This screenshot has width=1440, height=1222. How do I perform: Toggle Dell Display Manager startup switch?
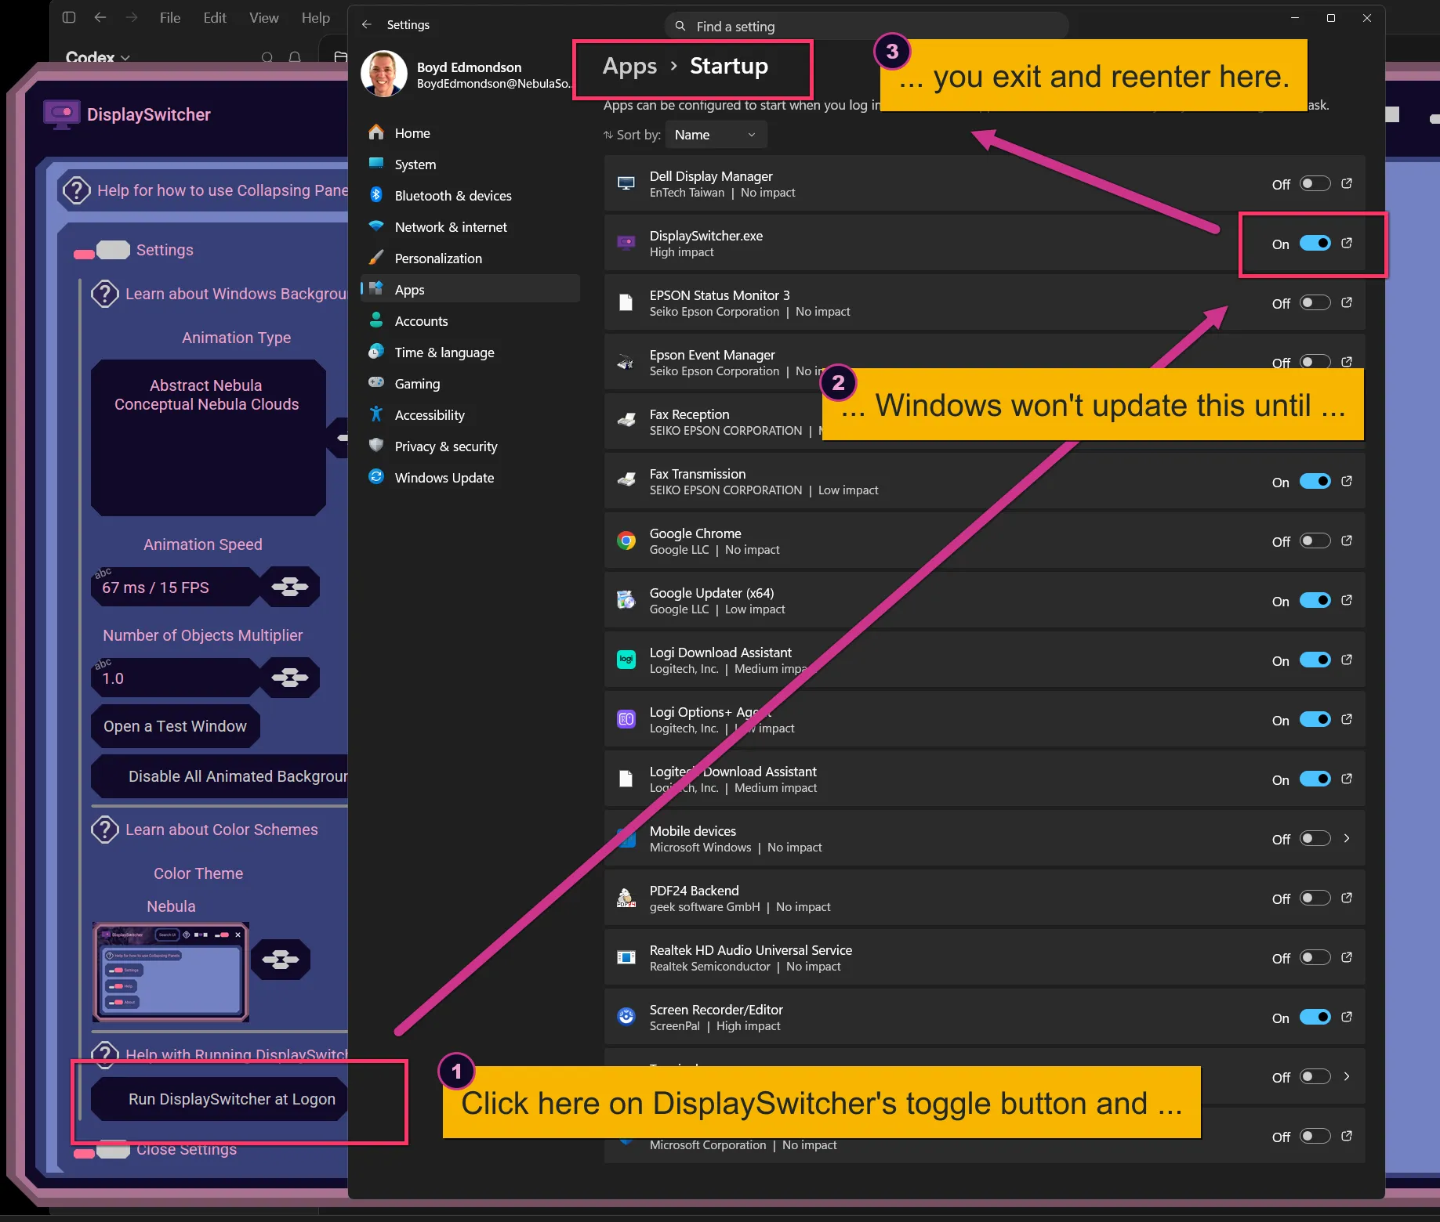click(1315, 183)
